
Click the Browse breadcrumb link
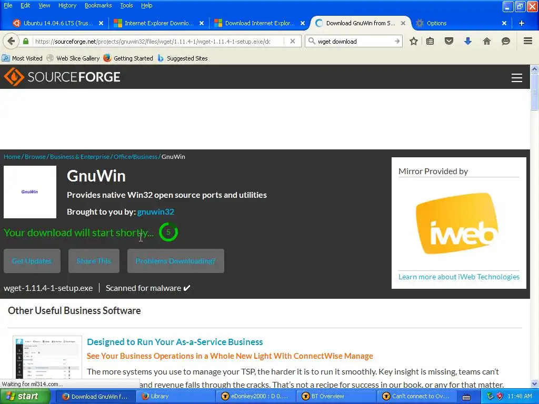[x=35, y=157]
